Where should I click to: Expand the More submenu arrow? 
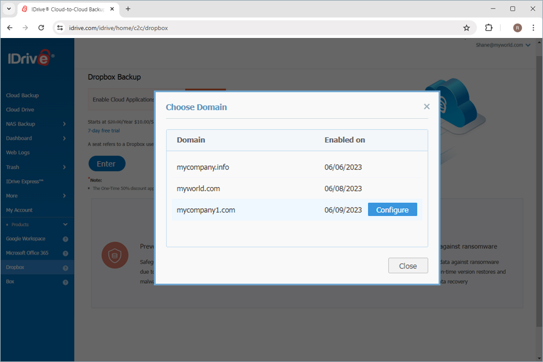tap(65, 195)
